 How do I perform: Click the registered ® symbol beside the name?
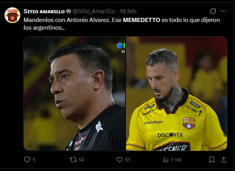pyautogui.click(x=69, y=11)
